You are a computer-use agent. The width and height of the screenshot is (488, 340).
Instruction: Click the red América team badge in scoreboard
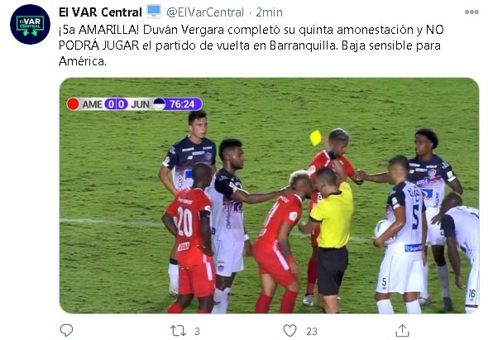tap(73, 104)
